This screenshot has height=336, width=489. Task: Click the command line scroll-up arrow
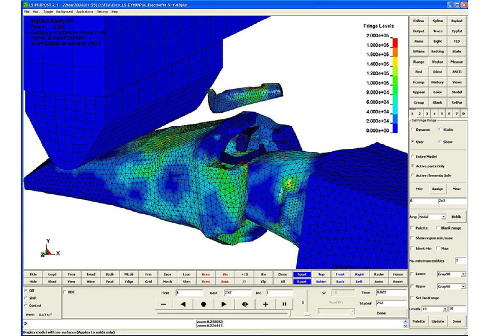coord(405,322)
